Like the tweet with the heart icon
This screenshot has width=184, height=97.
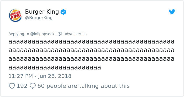12,86
